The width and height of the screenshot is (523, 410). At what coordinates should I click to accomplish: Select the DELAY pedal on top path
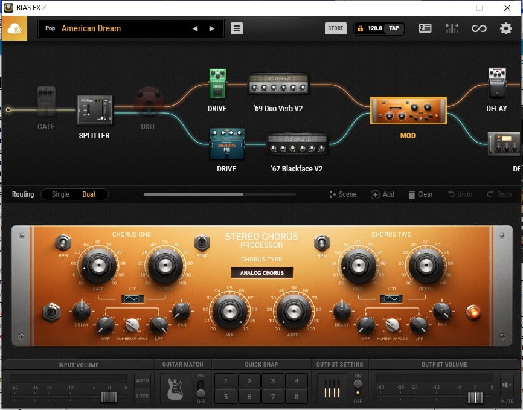[497, 83]
